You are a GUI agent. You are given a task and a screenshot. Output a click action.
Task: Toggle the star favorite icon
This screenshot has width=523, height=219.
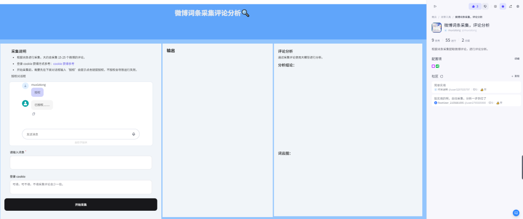[503, 6]
